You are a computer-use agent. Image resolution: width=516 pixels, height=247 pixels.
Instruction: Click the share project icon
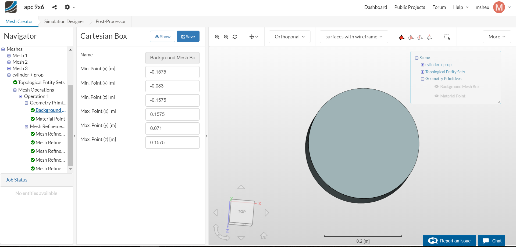click(55, 7)
